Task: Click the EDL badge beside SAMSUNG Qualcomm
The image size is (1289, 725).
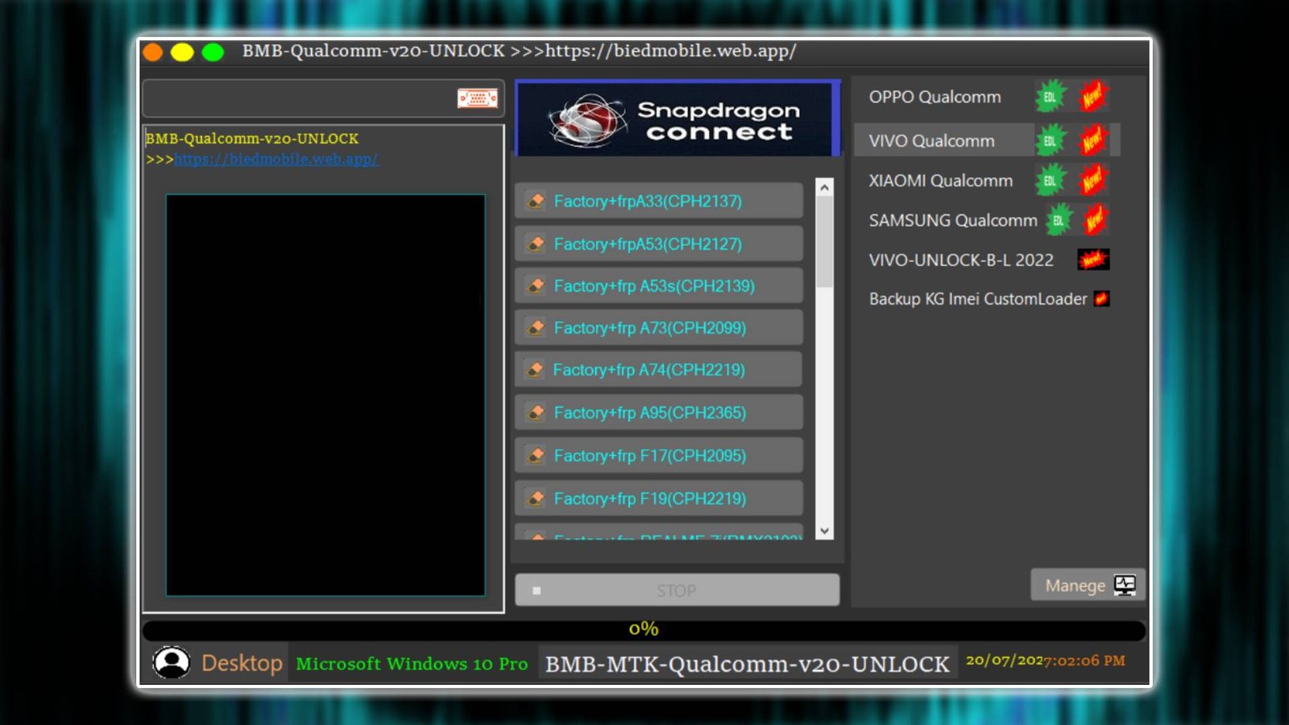Action: 1057,220
